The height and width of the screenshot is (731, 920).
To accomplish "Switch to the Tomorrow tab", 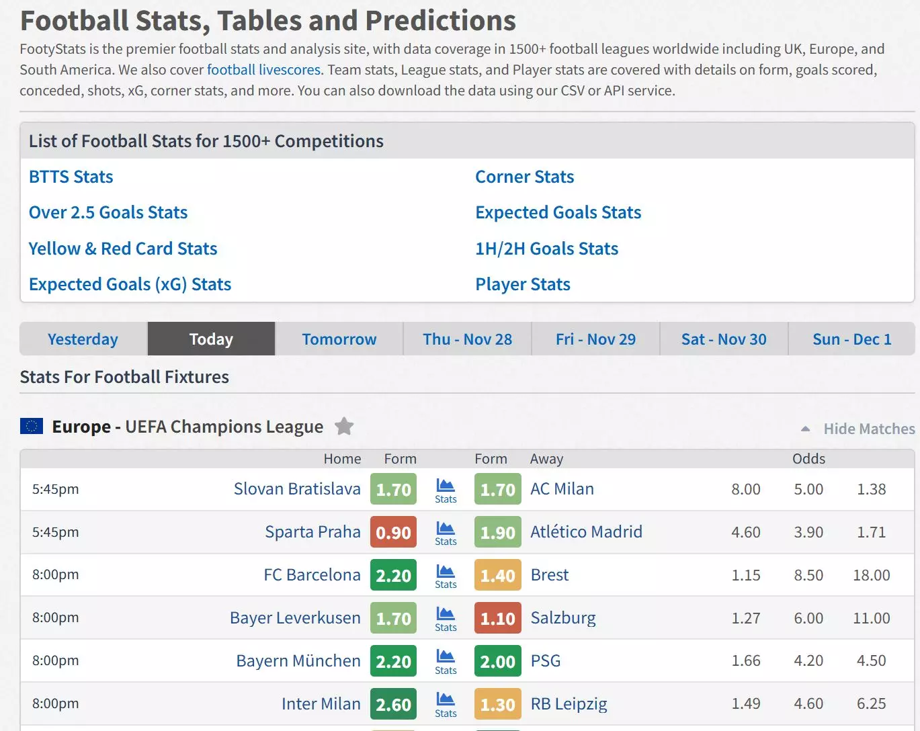I will coord(339,339).
